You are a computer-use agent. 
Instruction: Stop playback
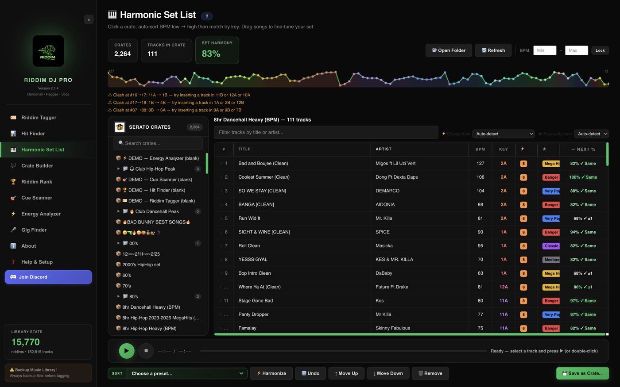click(146, 351)
